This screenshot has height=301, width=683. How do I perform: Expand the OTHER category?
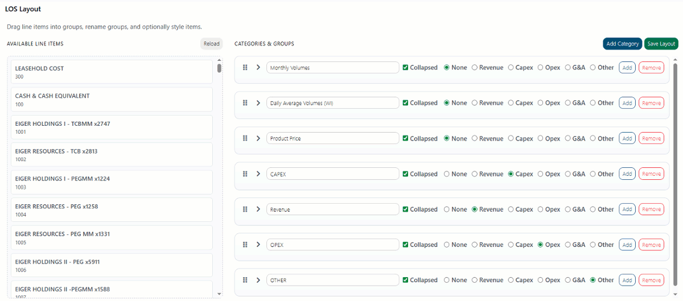[258, 280]
